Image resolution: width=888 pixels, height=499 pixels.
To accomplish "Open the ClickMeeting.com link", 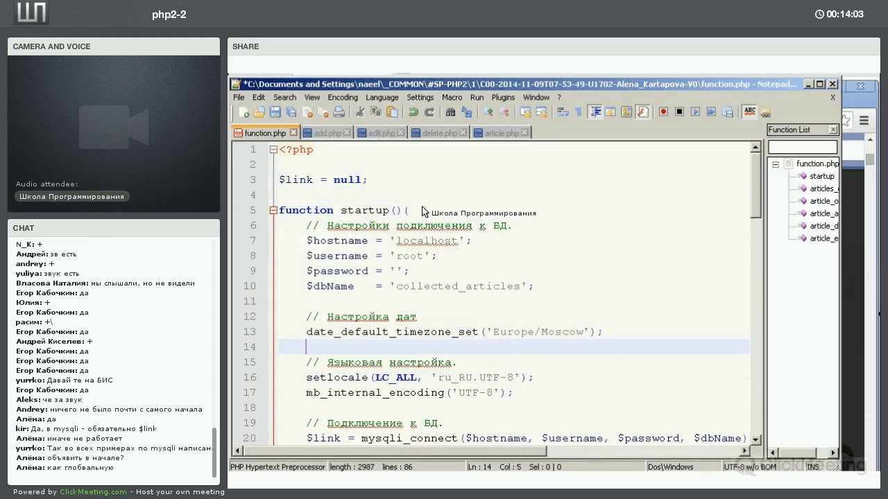I will click(x=93, y=491).
